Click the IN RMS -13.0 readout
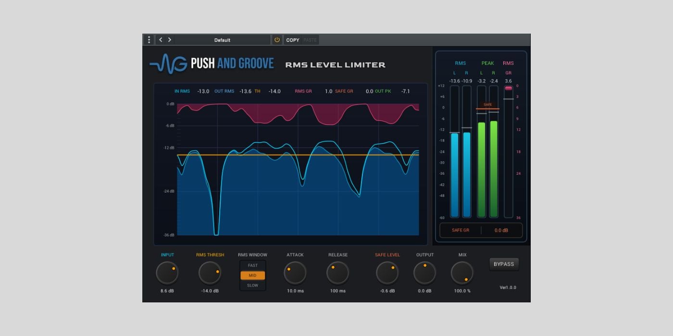673x336 pixels. click(192, 91)
